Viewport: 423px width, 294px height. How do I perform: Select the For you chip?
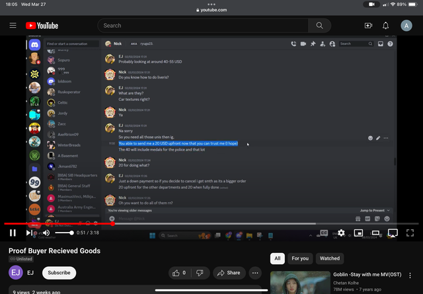300,258
